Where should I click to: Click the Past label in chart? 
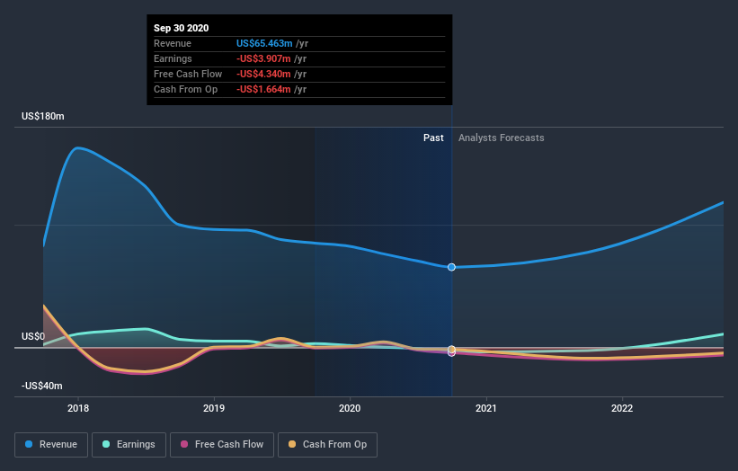(433, 138)
